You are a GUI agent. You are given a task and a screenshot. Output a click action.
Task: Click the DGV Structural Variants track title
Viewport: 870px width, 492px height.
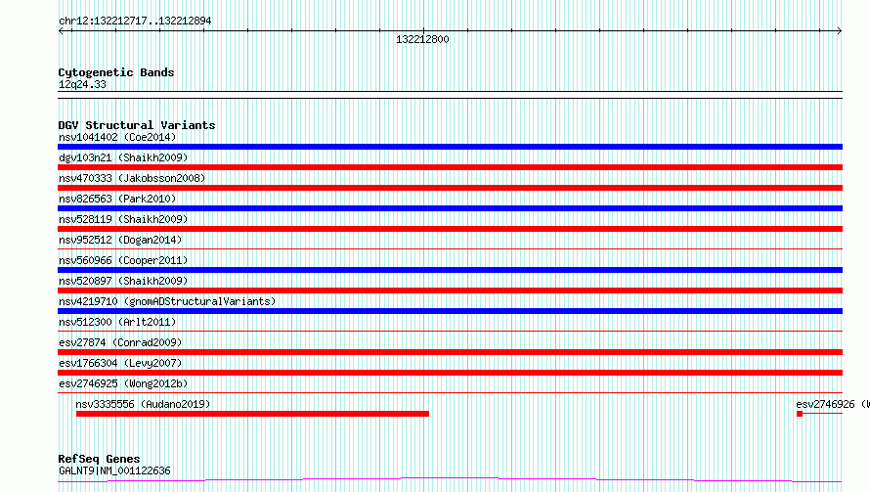click(x=137, y=125)
